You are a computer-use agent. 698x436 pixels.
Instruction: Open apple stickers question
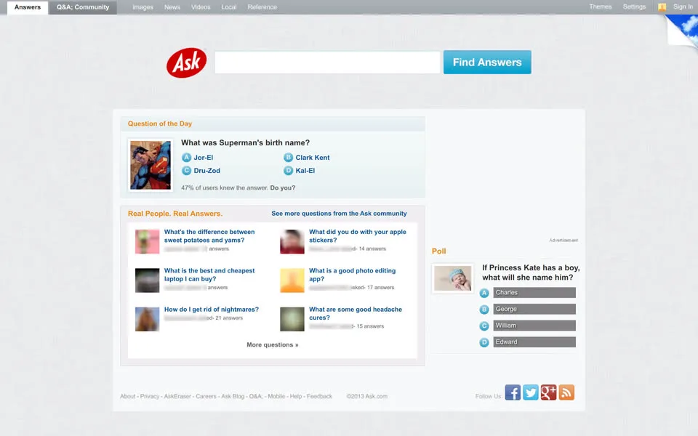[358, 235]
